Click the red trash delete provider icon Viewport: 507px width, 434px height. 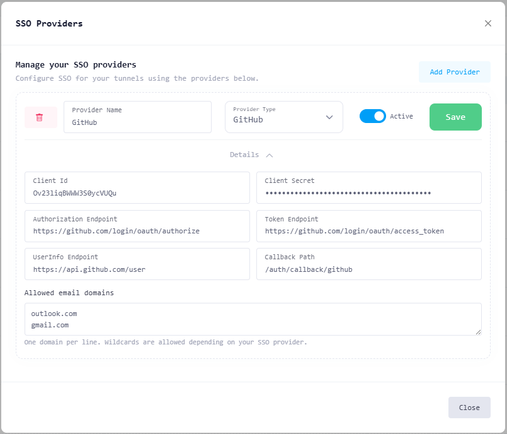40,117
